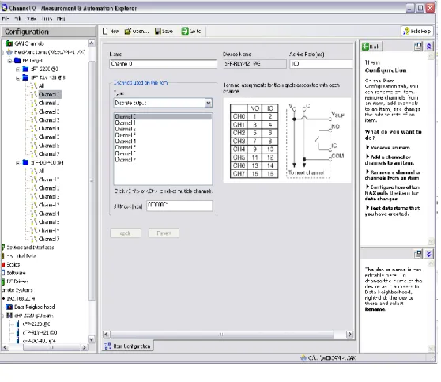The width and height of the screenshot is (441, 382).
Task: Open the Edit menu
Action: coord(17,18)
